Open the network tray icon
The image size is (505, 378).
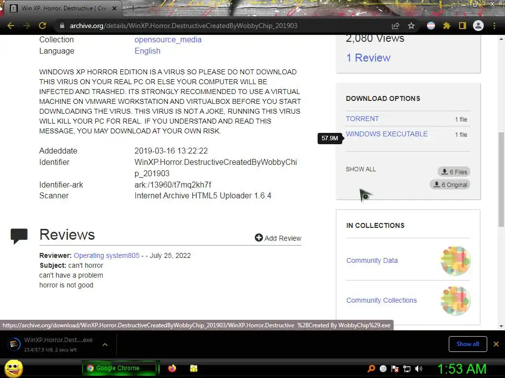coord(407,369)
